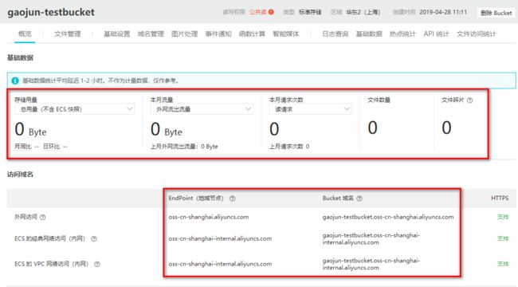Click the bucket domain in the ECS 经典网络访问 row
The image size is (518, 287).
pyautogui.click(x=371, y=238)
